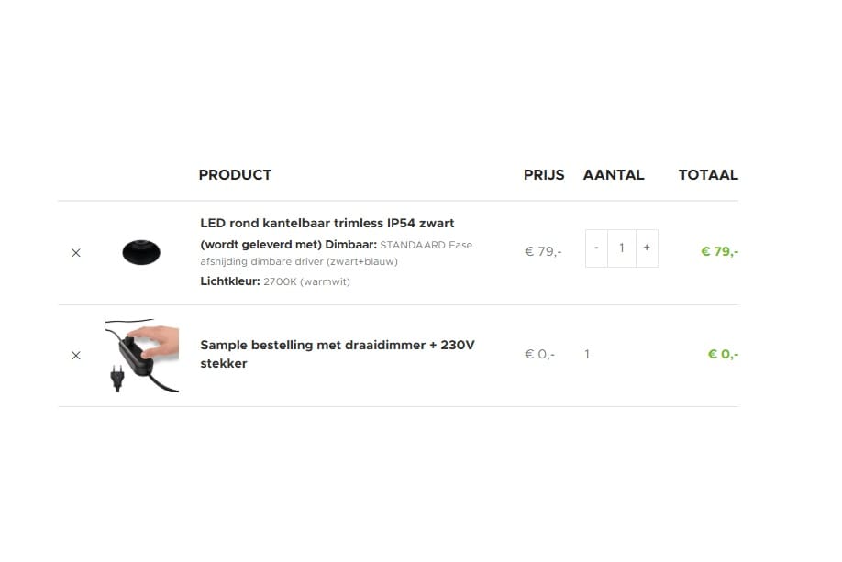The height and width of the screenshot is (562, 842).
Task: Click the sample order quantity 1
Action: [x=587, y=354]
